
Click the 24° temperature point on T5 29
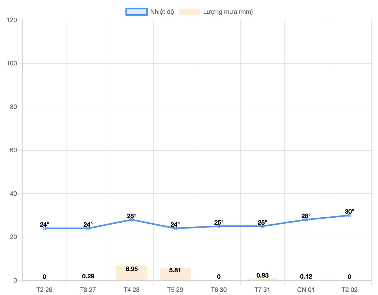click(175, 228)
